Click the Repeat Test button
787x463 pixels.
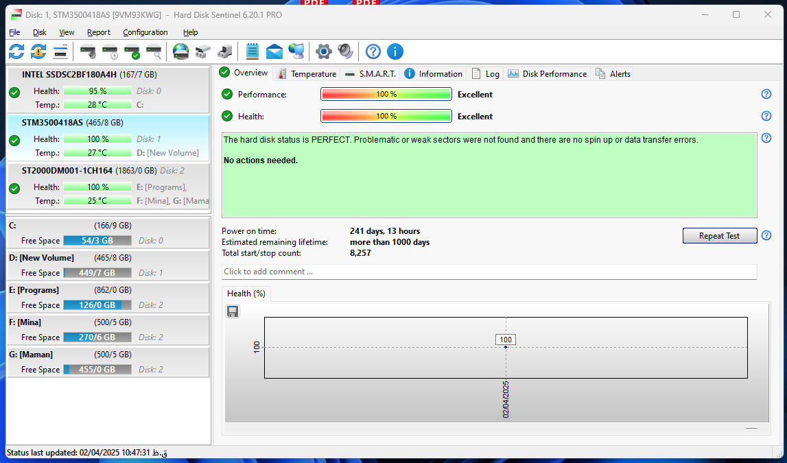coord(719,236)
